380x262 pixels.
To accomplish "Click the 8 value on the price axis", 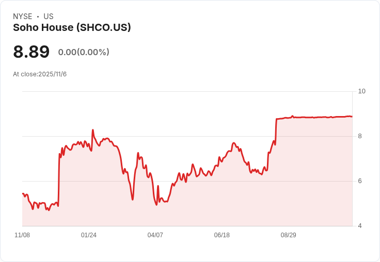I will click(x=360, y=136).
